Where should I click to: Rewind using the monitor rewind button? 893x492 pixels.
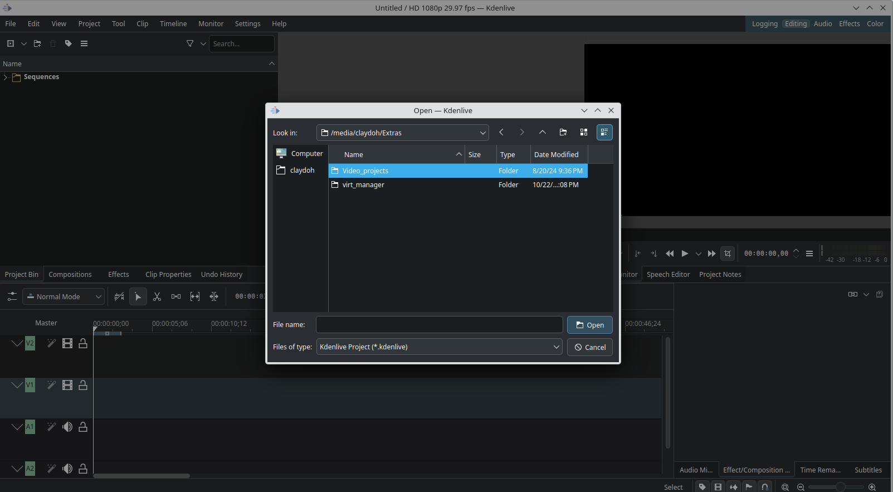pos(670,254)
